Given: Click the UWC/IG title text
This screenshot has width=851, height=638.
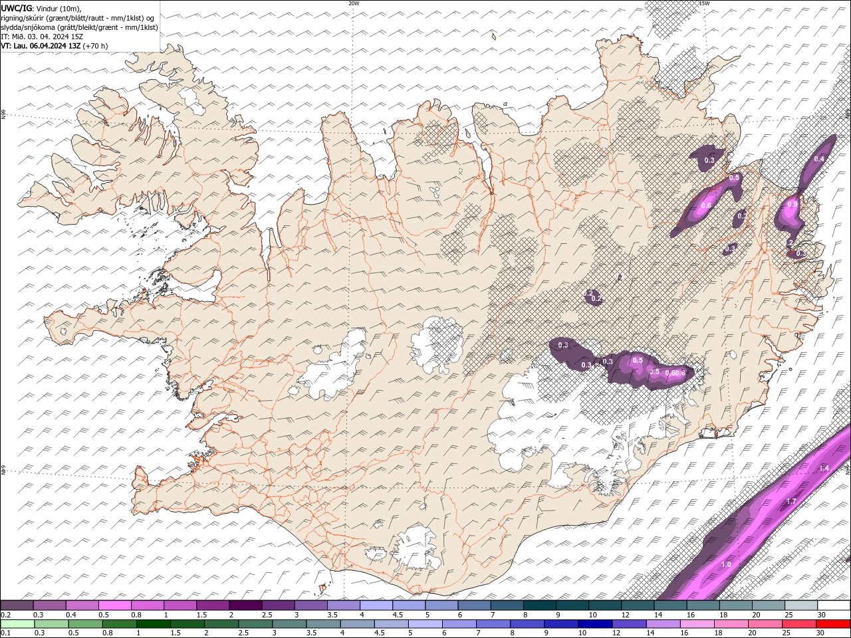Looking at the screenshot, I should coord(15,8).
